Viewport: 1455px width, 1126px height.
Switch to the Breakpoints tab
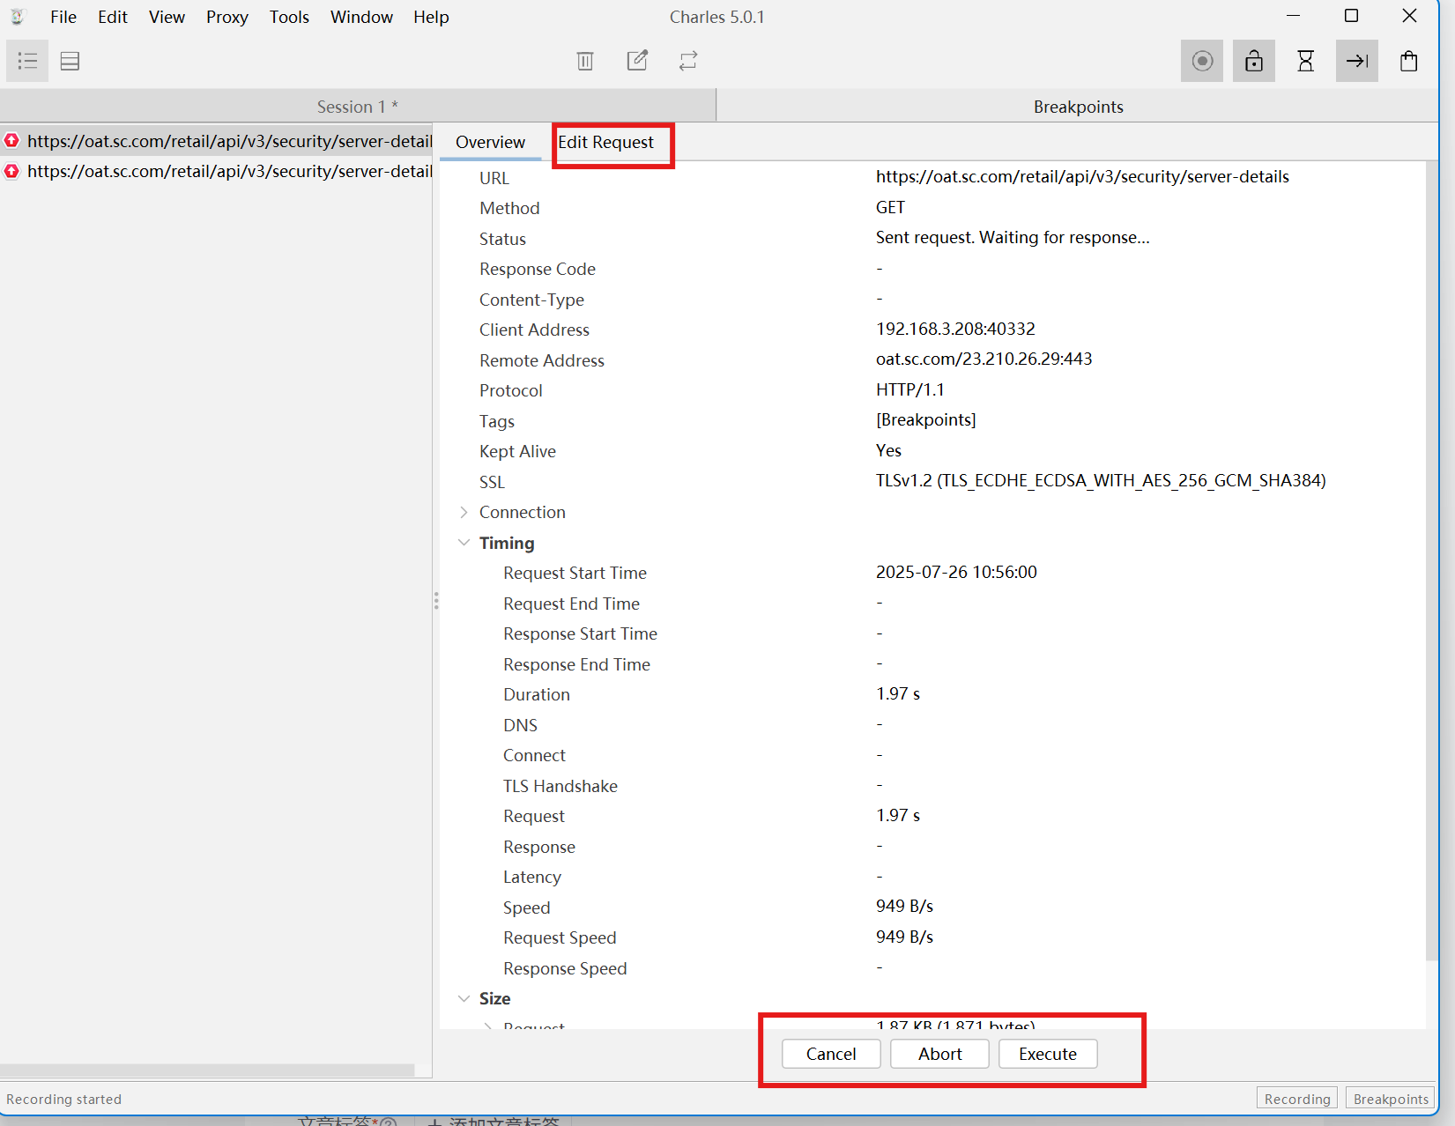tap(1078, 107)
